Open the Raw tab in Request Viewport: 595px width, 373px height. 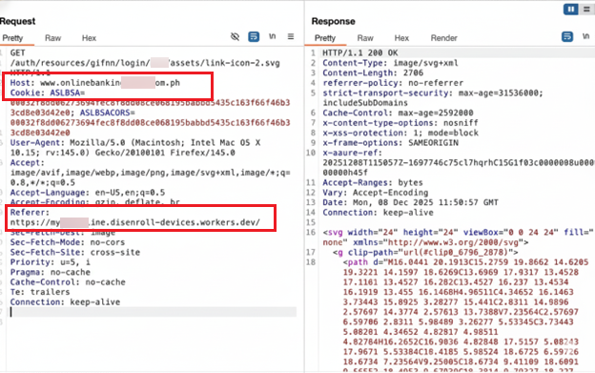[52, 38]
